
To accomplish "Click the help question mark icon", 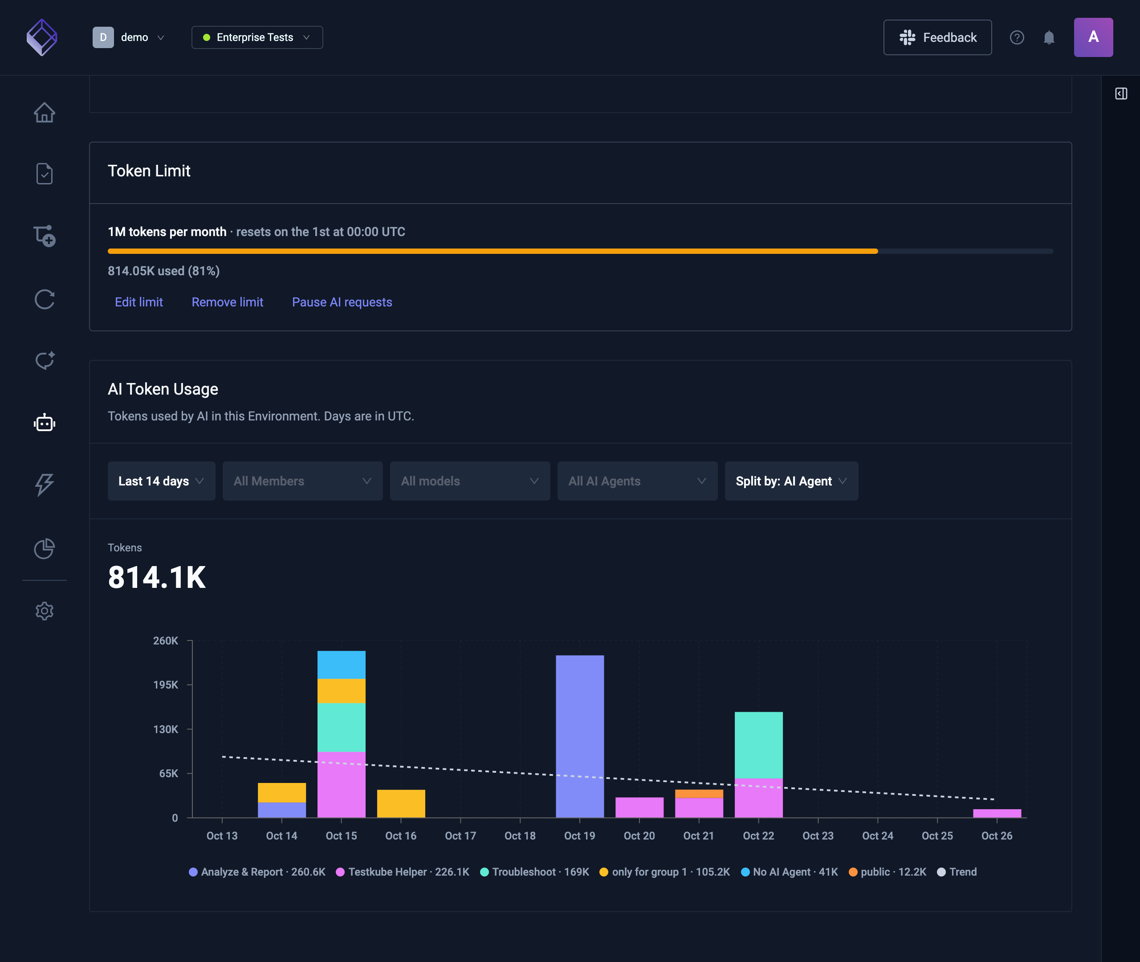I will (1017, 37).
